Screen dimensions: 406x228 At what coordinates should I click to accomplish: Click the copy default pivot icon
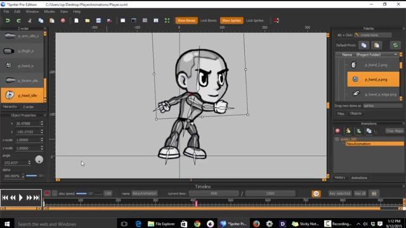coord(363,45)
